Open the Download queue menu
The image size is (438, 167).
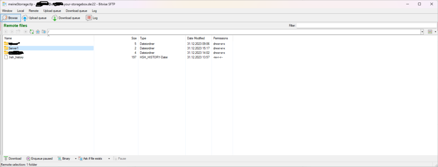pyautogui.click(x=76, y=11)
